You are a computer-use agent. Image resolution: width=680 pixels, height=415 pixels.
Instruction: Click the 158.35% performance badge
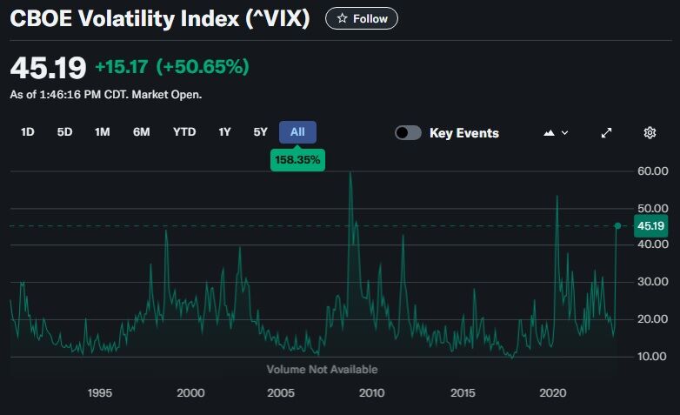pos(297,160)
